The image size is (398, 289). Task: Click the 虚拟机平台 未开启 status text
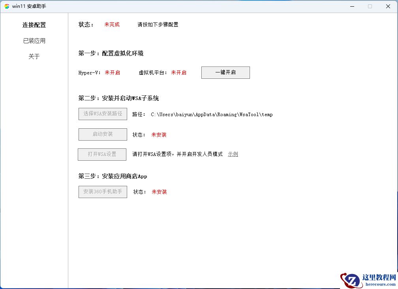pos(179,72)
